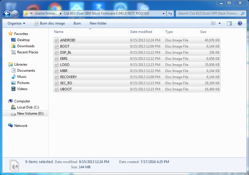This screenshot has height=175, width=249.
Task: Click the ANDROID file name
Action: [68, 40]
